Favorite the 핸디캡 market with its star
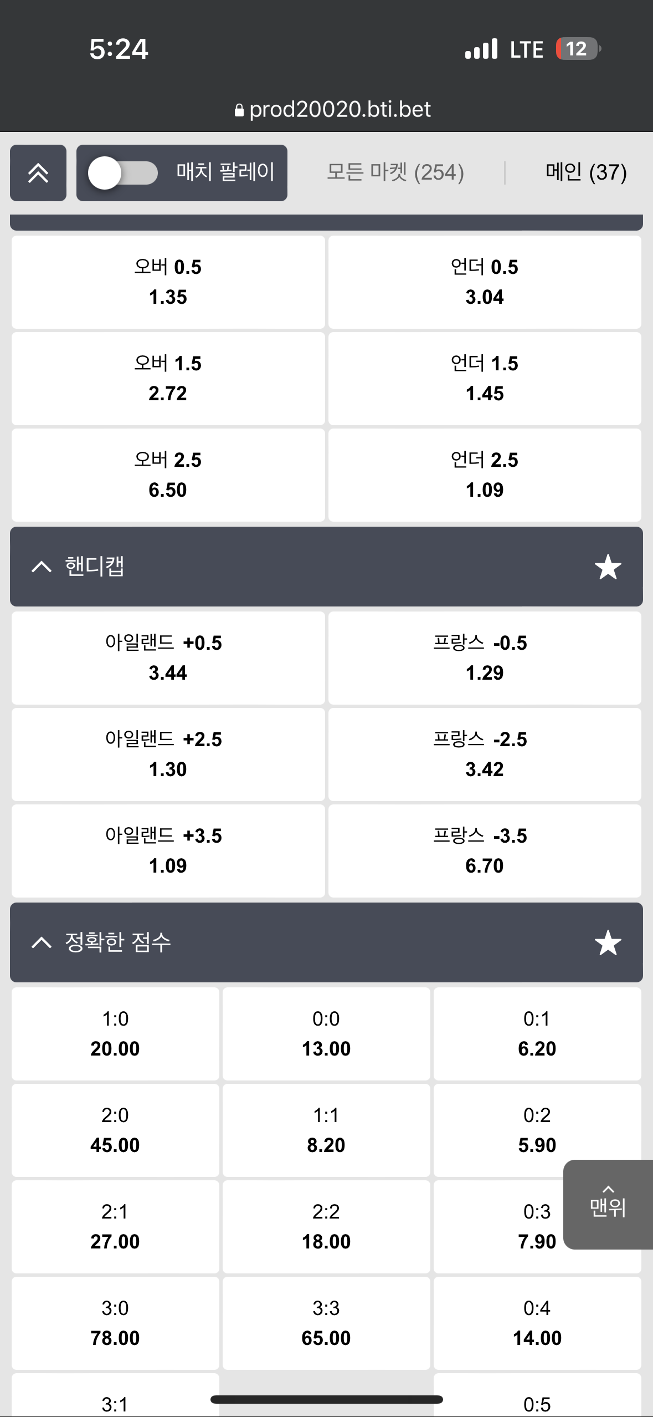Screen dimensions: 653x1417 pyautogui.click(x=608, y=567)
